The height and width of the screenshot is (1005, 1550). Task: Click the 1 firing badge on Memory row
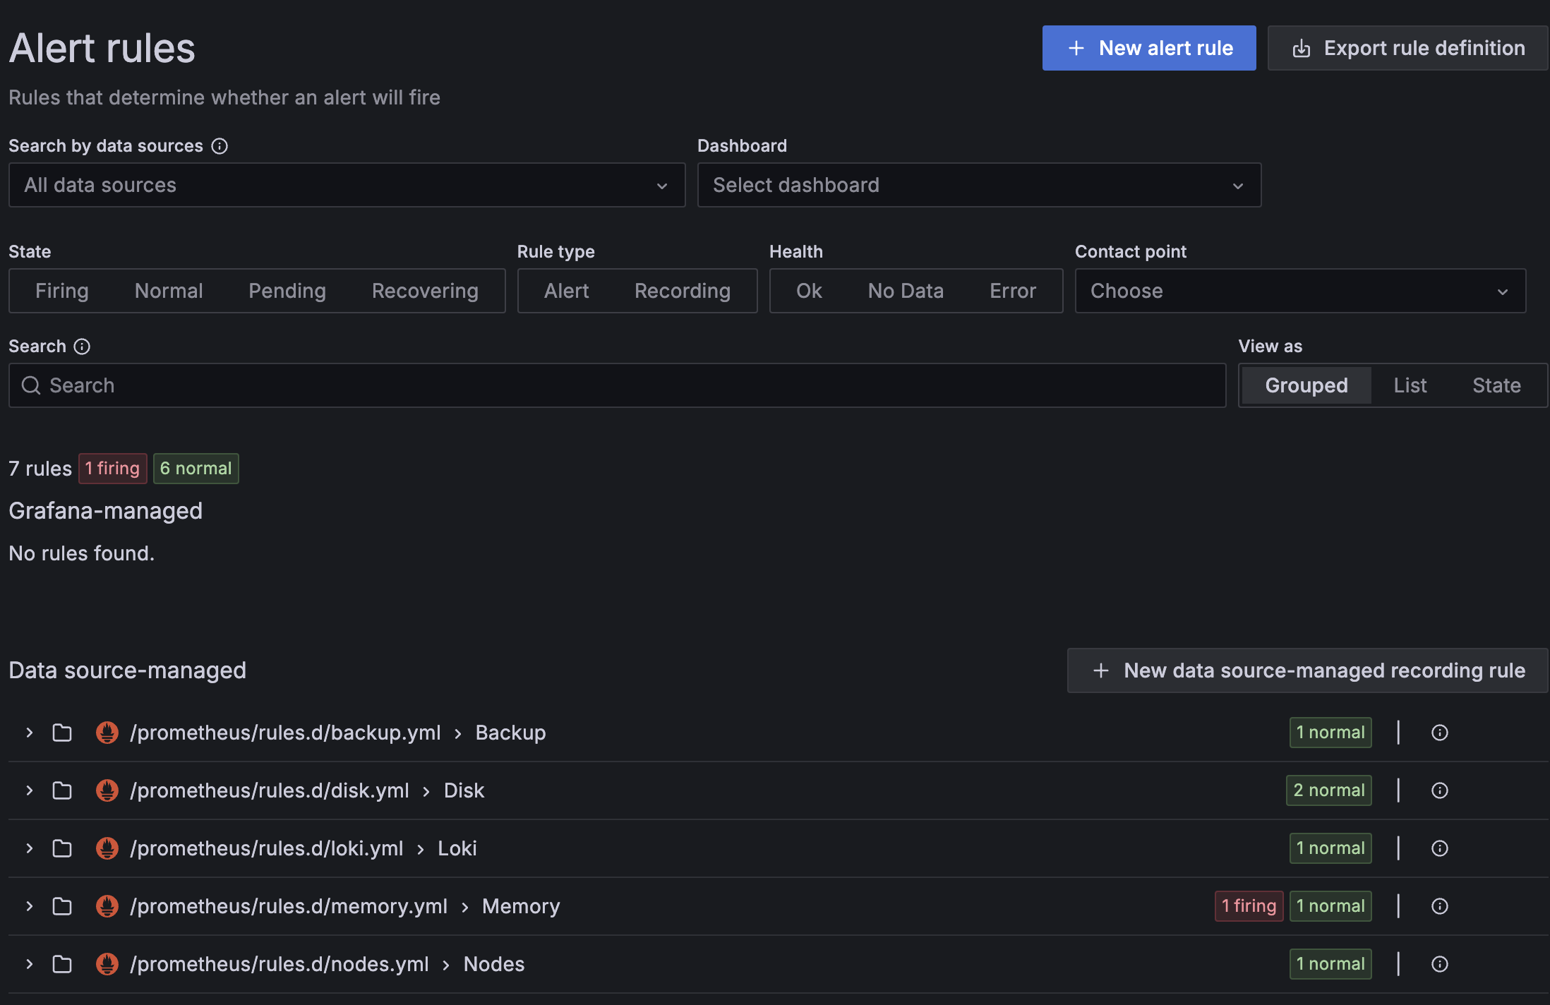pyautogui.click(x=1248, y=906)
